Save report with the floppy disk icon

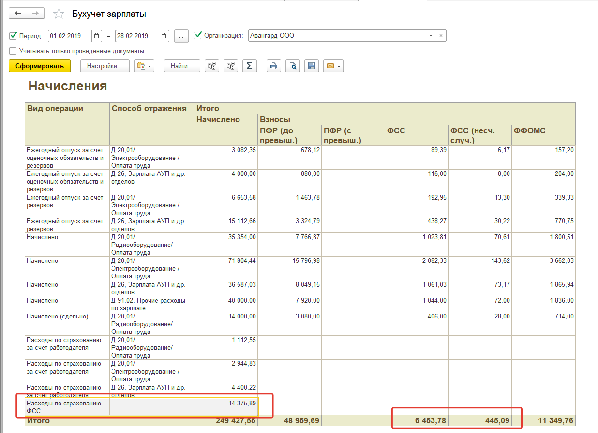312,66
